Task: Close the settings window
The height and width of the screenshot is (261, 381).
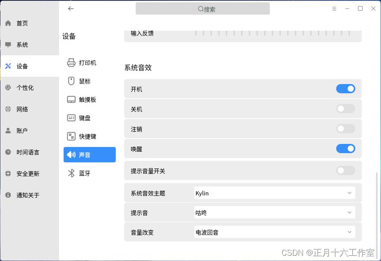Action: 373,8
